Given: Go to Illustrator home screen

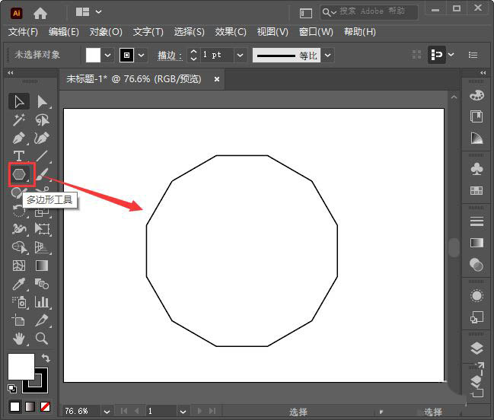Looking at the screenshot, I should (x=40, y=13).
